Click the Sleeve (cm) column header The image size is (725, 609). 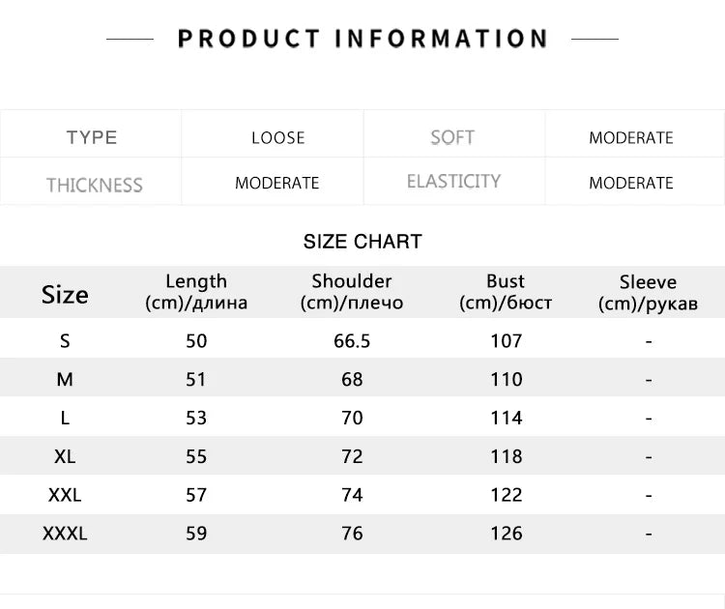pos(648,293)
